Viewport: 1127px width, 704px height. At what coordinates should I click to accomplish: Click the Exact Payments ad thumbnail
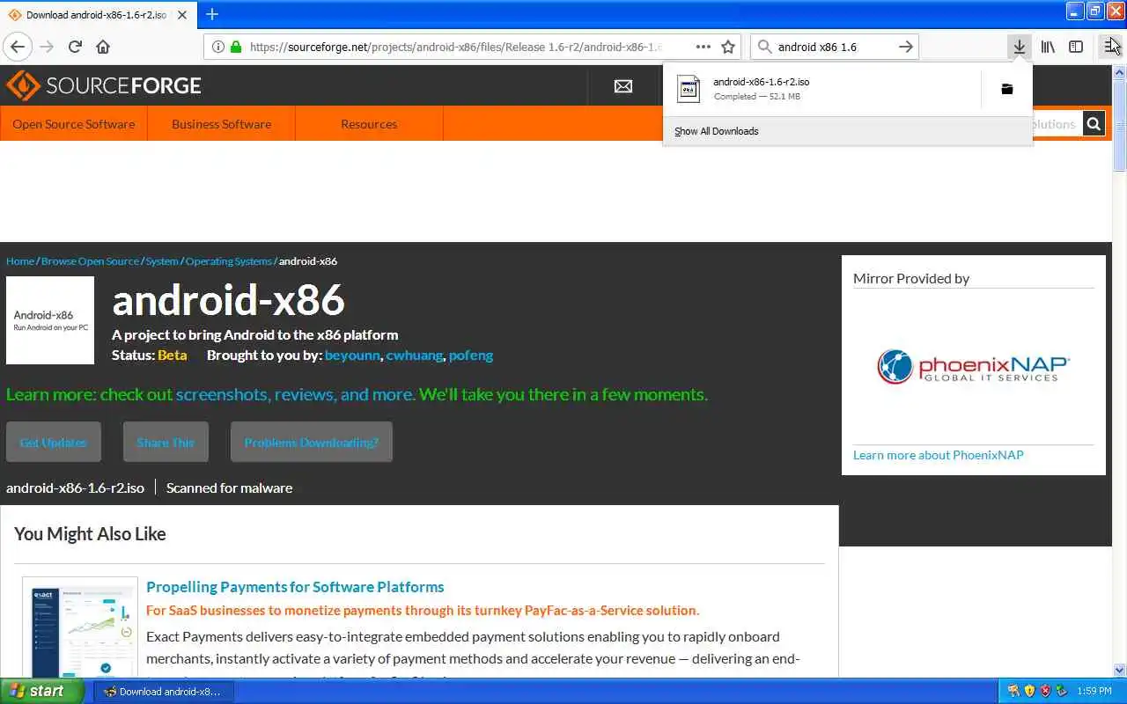click(80, 627)
